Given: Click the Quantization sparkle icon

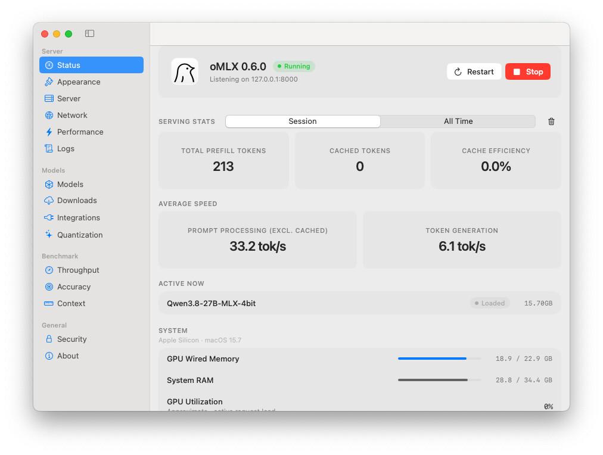Looking at the screenshot, I should coord(49,235).
